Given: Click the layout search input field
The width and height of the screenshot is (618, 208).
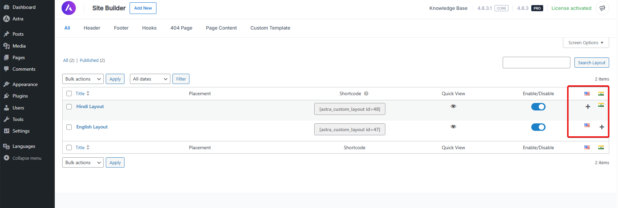Looking at the screenshot, I should (536, 63).
